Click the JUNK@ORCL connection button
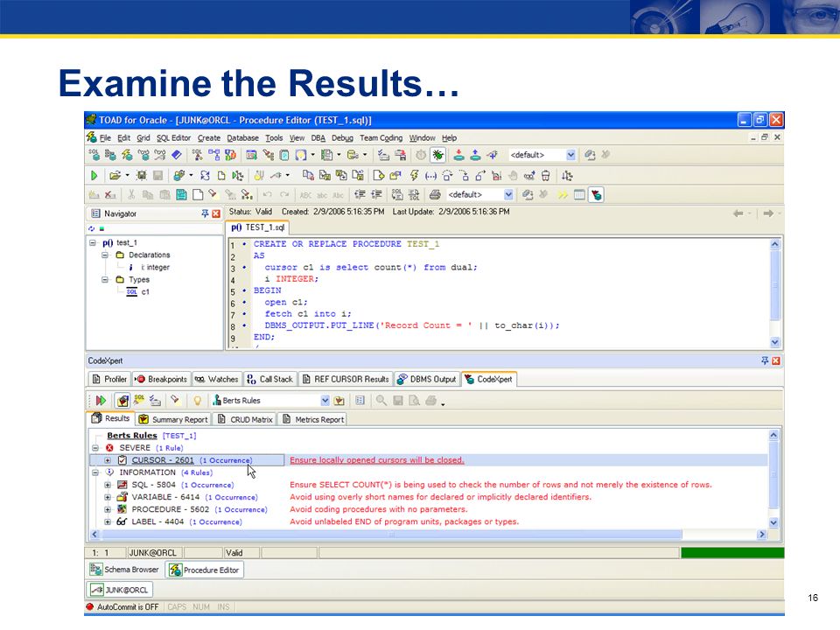Screen dimensions: 840x630 click(120, 590)
